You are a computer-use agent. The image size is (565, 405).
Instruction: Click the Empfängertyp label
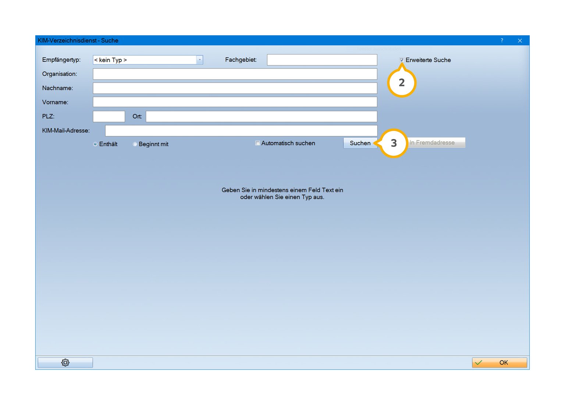(x=61, y=60)
